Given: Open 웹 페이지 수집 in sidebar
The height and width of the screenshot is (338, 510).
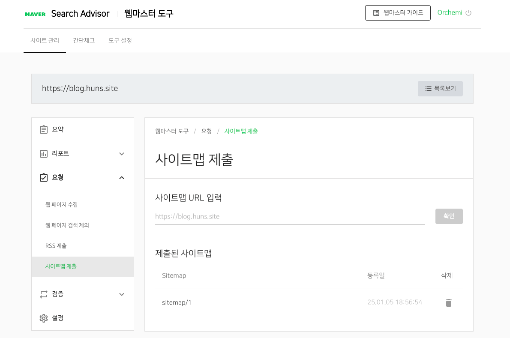Looking at the screenshot, I should pyautogui.click(x=61, y=204).
